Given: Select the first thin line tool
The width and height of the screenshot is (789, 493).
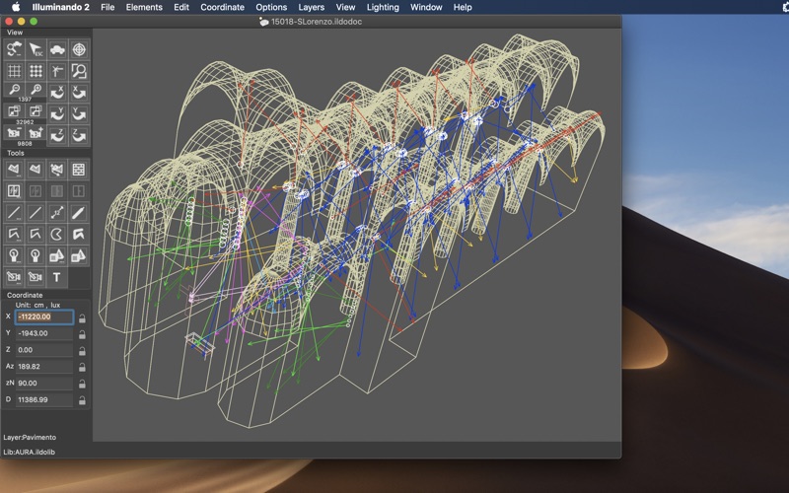Looking at the screenshot, I should coord(14,213).
